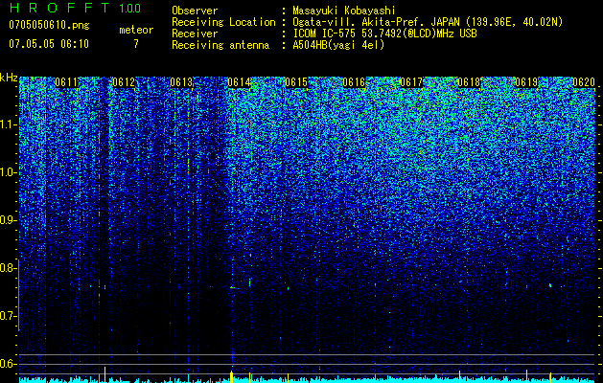603x383 pixels.
Task: Click the 0620 time label
Action: tap(584, 82)
